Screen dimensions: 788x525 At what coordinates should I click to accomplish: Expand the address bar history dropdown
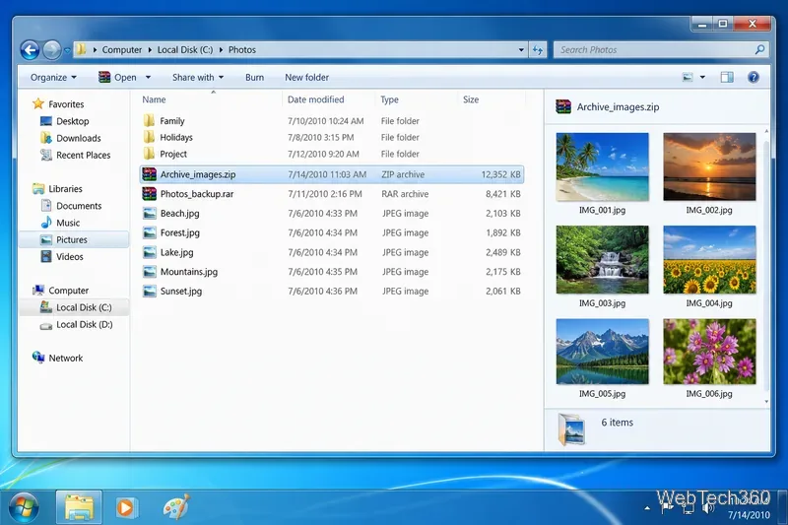pyautogui.click(x=521, y=49)
